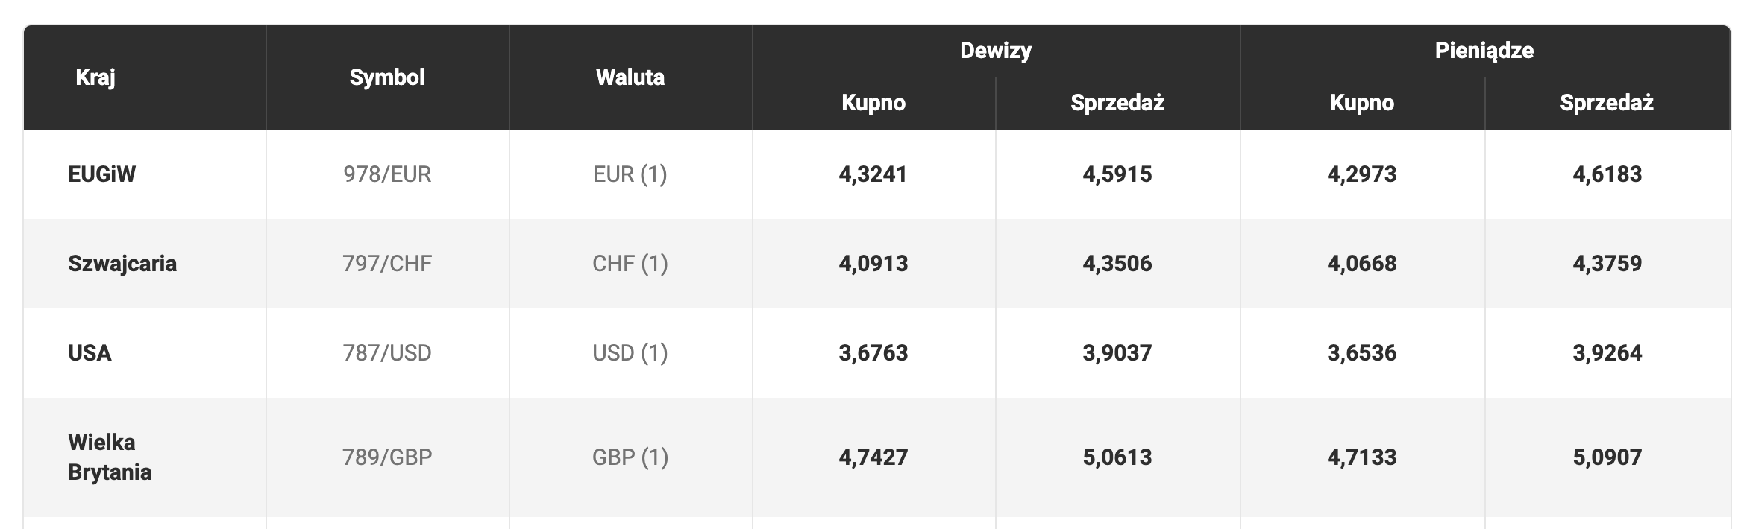
Task: Click the Kraj column header
Action: click(x=95, y=77)
